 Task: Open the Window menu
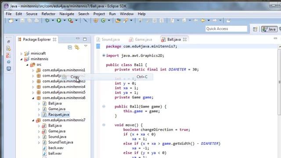[127, 14]
